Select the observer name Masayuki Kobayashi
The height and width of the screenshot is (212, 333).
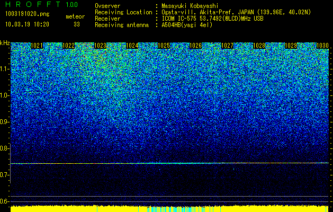pyautogui.click(x=190, y=6)
